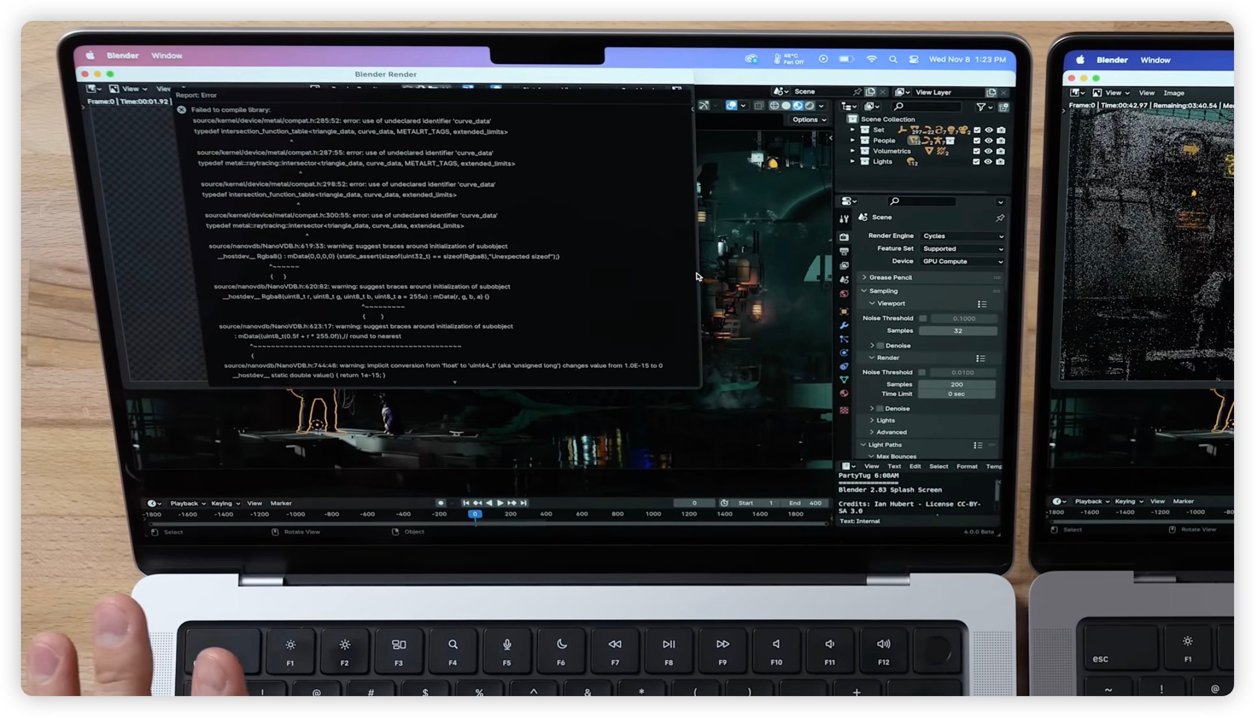This screenshot has width=1255, height=717.
Task: Open the Device GPU Compute dropdown
Action: 962,261
